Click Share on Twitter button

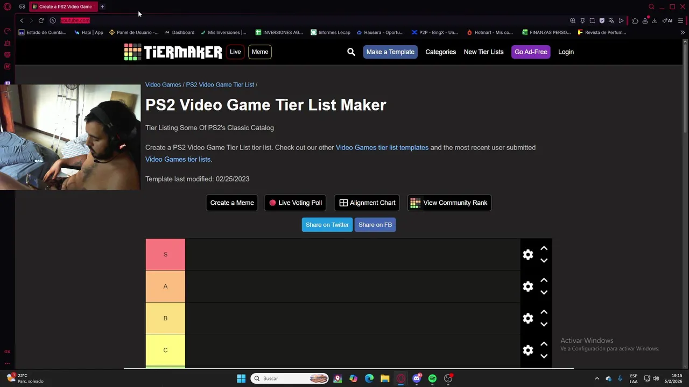pyautogui.click(x=327, y=225)
